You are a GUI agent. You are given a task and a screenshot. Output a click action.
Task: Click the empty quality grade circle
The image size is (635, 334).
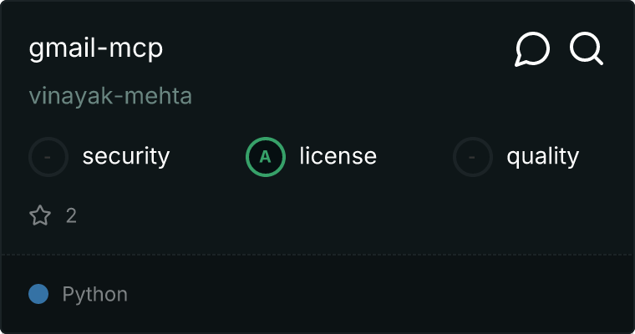pos(473,156)
